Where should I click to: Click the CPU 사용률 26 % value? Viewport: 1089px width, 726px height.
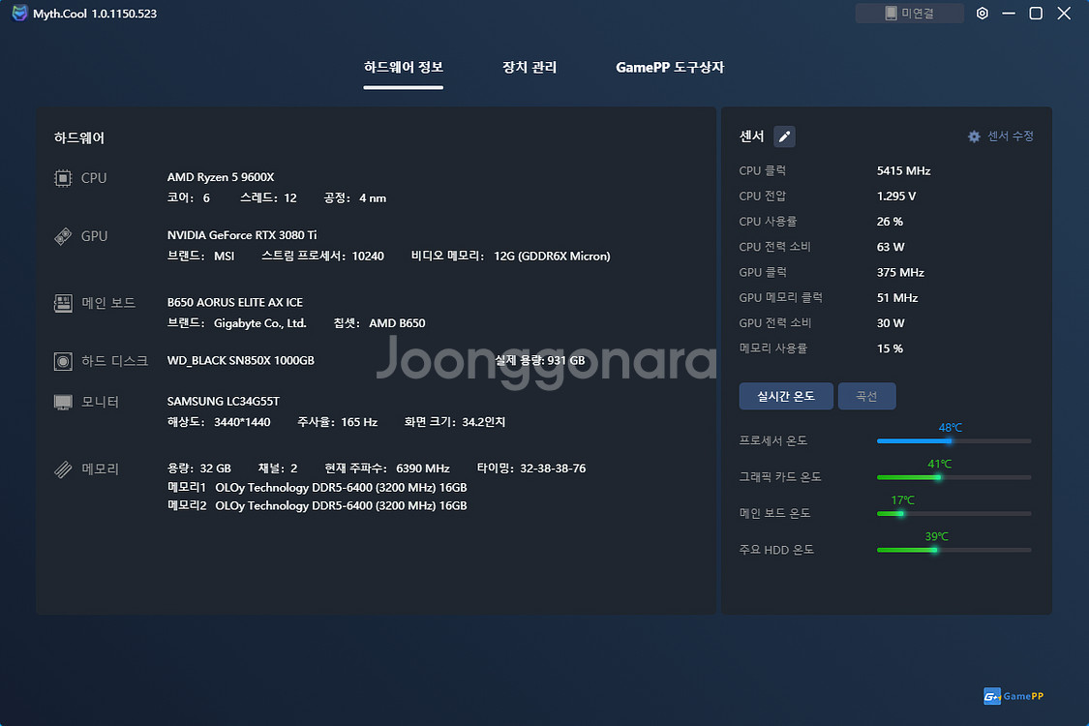(x=890, y=222)
